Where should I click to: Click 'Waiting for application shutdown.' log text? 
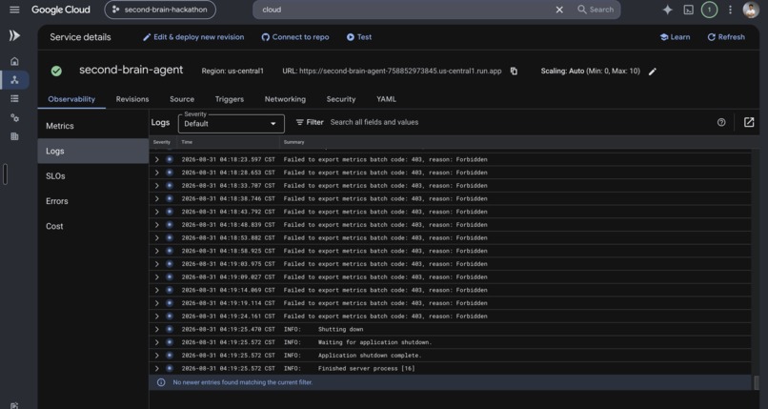coord(374,342)
